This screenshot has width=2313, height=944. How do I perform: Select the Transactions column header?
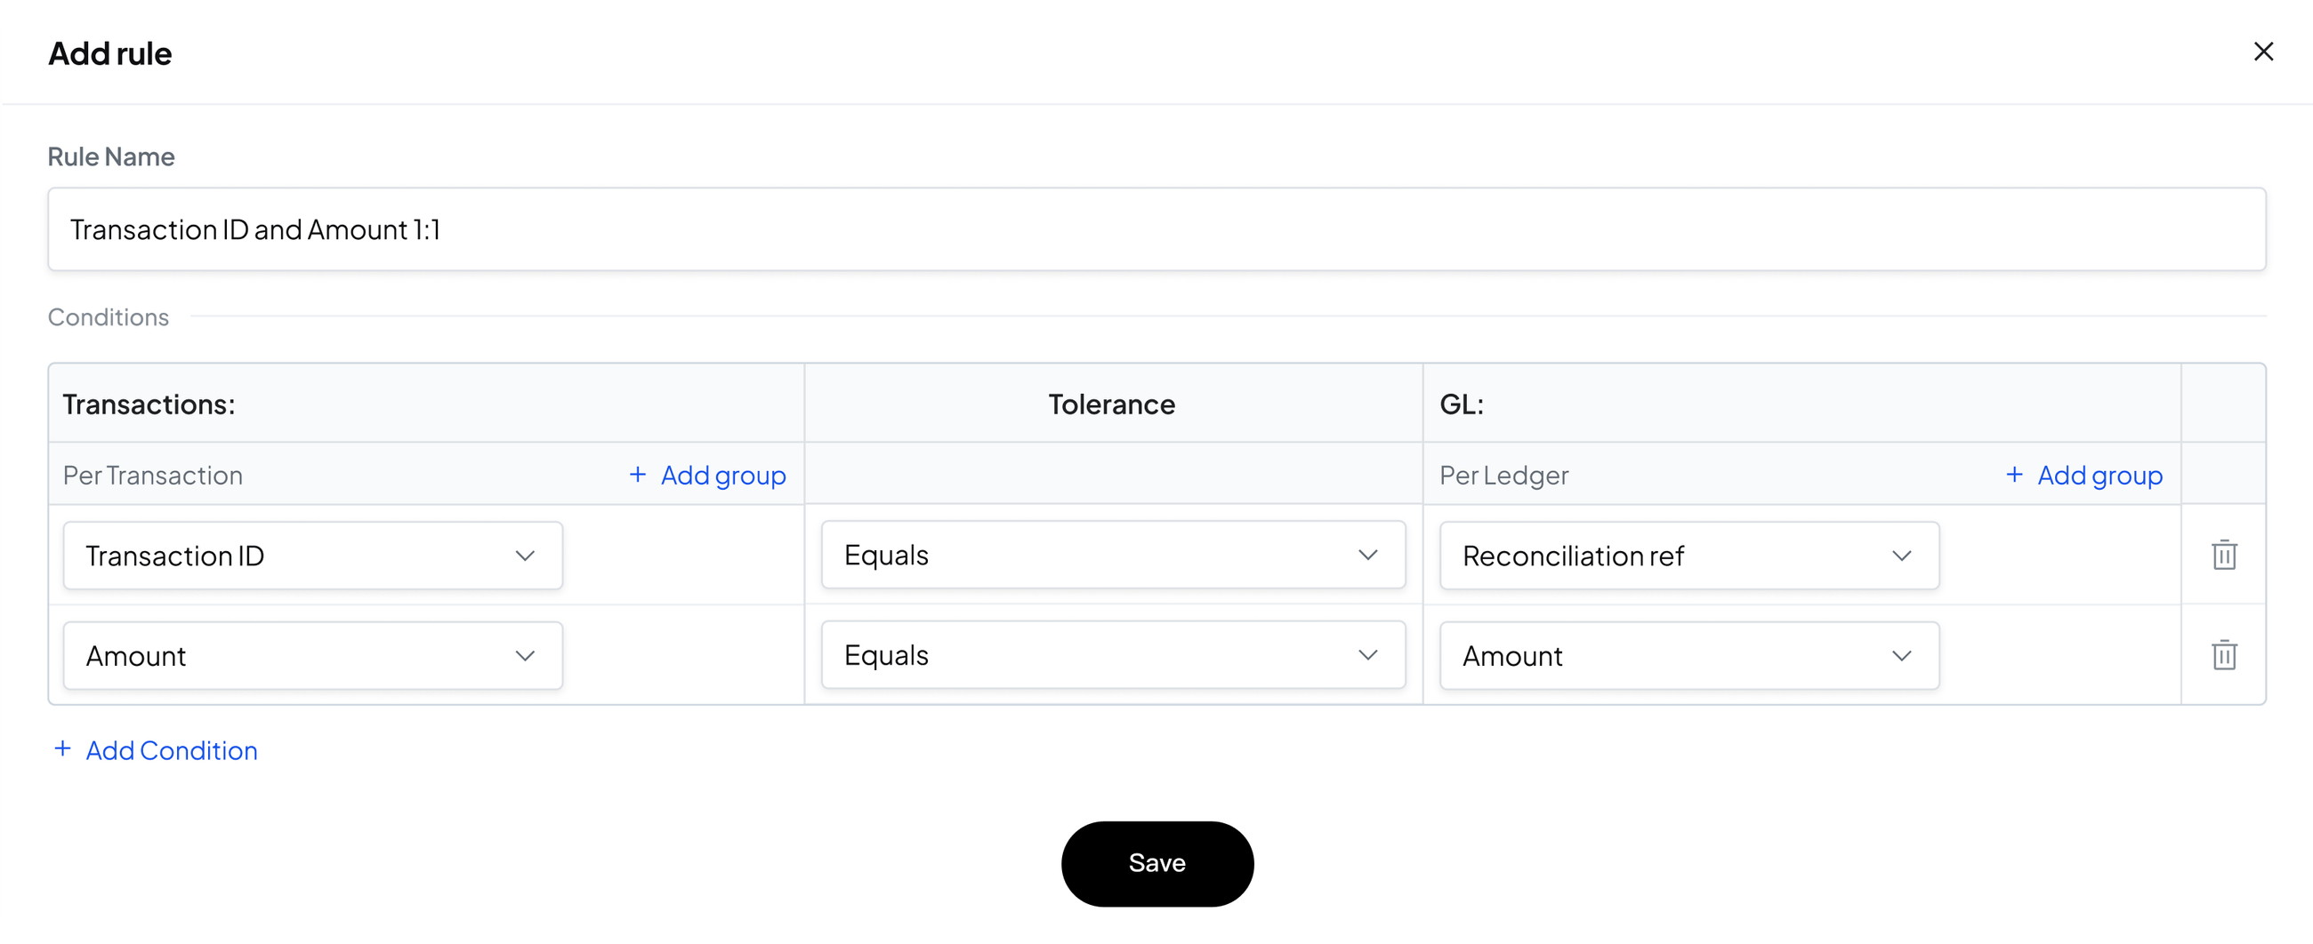[149, 403]
